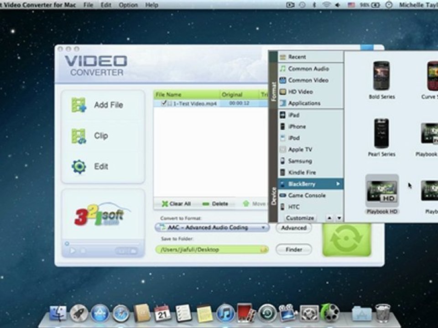
Task: Select HTC in the device list
Action: (x=311, y=207)
